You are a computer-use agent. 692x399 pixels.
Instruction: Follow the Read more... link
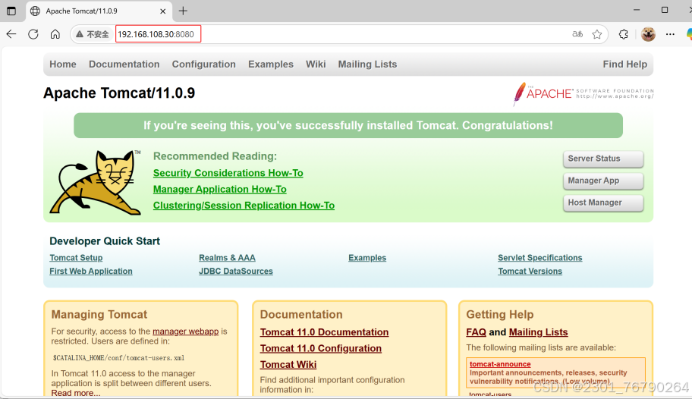pos(75,393)
